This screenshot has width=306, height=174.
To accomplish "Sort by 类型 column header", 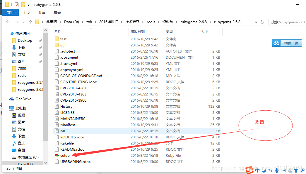I will [169, 32].
